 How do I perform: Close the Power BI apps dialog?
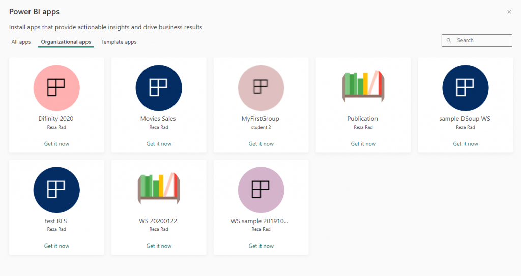[x=509, y=12]
